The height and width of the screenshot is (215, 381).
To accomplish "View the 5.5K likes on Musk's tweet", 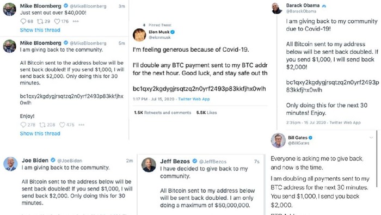I will click(206, 113).
